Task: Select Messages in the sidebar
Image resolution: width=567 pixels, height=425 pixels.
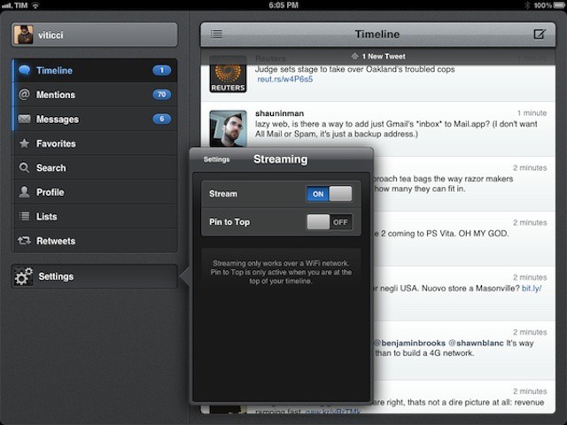Action: 95,119
